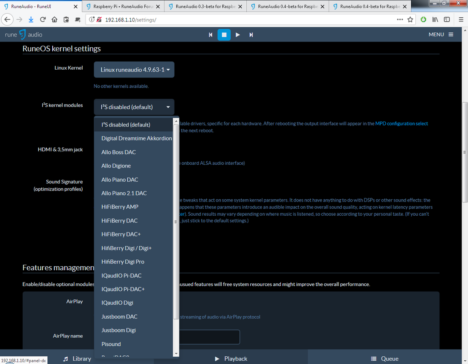Click dropdown list scrollbar up arrow
The image size is (468, 364).
[176, 121]
